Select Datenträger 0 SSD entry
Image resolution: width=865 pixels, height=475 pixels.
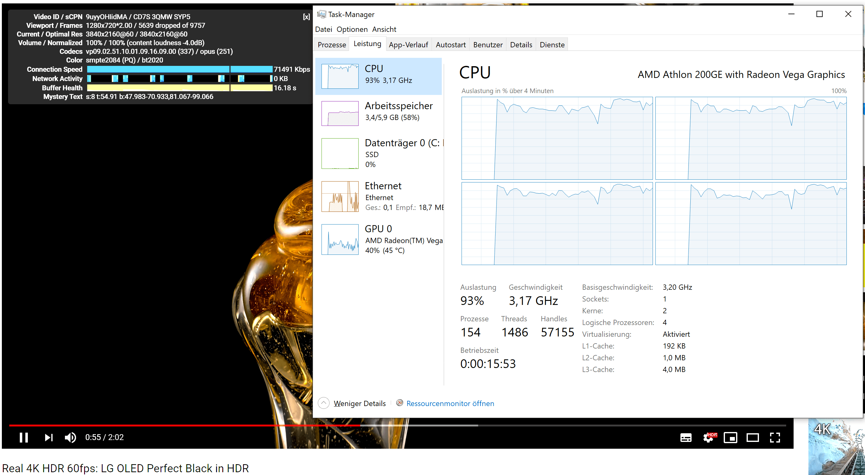point(378,153)
